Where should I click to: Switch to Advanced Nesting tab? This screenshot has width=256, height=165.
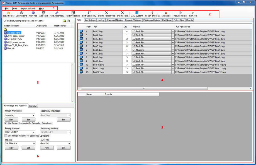click(x=114, y=20)
